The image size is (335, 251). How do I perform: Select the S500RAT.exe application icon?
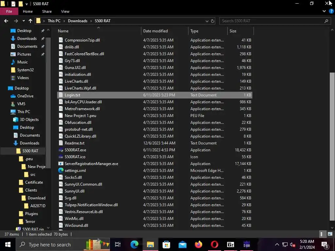click(x=61, y=150)
